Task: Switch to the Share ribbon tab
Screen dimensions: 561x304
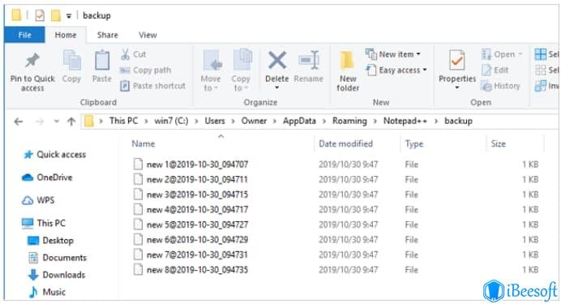Action: pos(107,35)
